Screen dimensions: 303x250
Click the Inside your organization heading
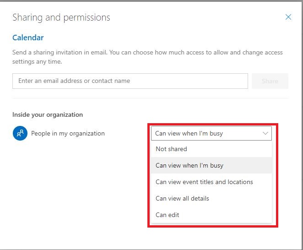(48, 114)
